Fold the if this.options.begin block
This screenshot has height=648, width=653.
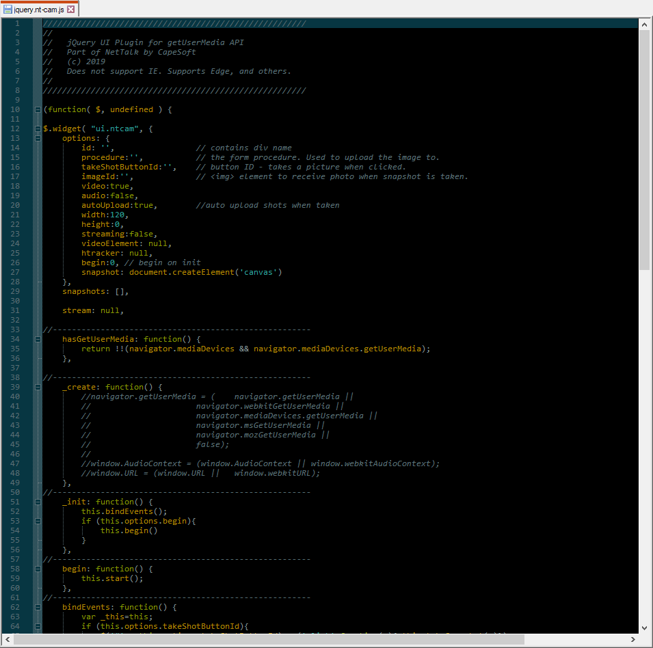click(x=38, y=521)
